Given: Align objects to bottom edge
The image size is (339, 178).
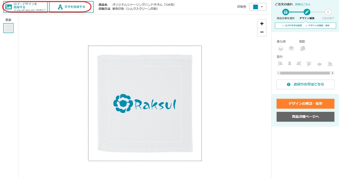Looking at the screenshot, I should click(x=330, y=64).
